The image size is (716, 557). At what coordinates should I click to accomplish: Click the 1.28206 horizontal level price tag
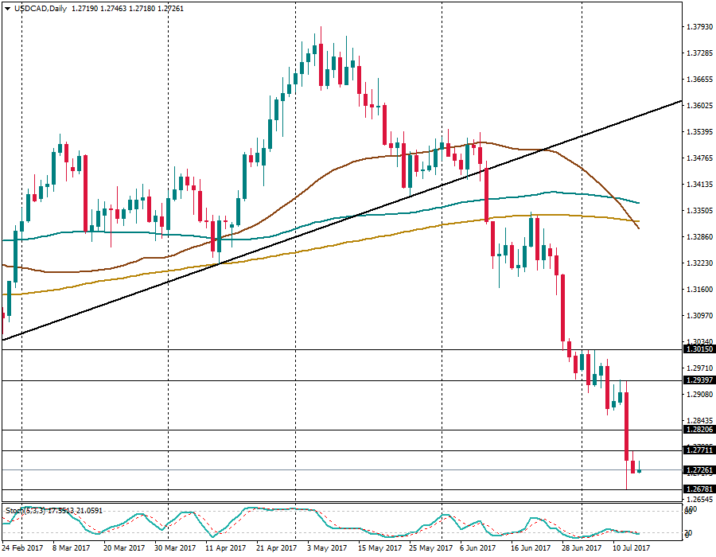[699, 430]
